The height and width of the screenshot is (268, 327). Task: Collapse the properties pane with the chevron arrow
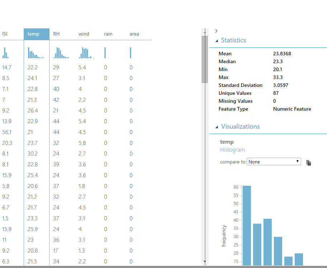pos(216,31)
